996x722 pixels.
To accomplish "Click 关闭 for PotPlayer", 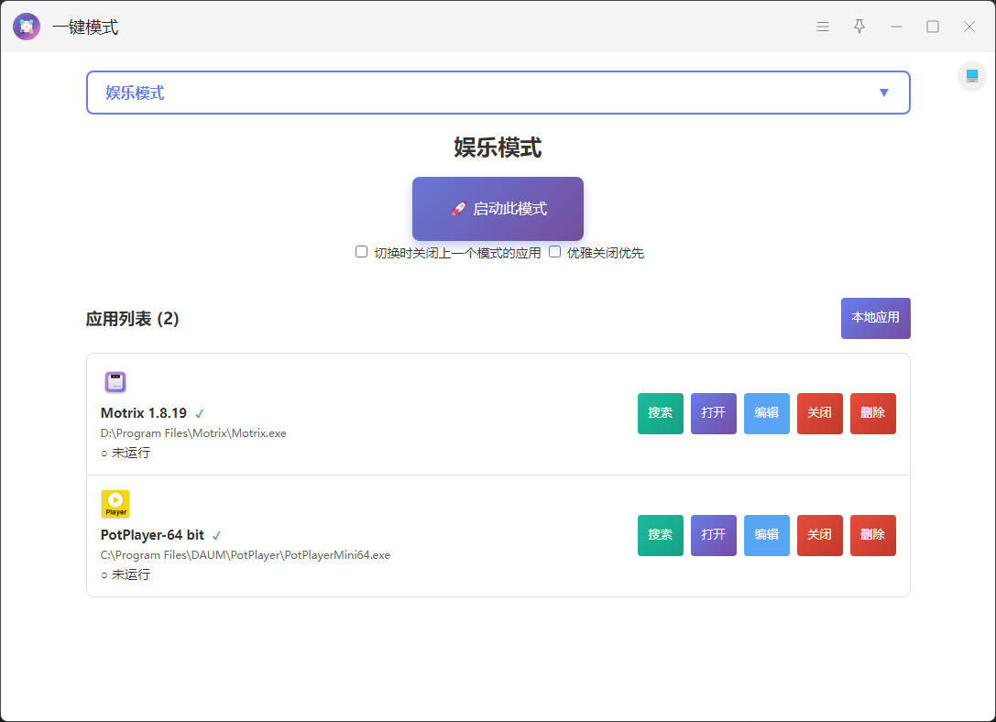I will 819,535.
